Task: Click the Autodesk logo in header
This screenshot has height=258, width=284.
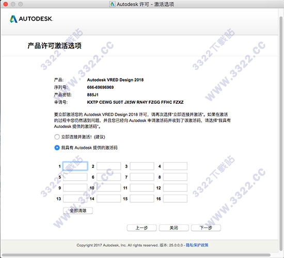Action: coord(31,19)
